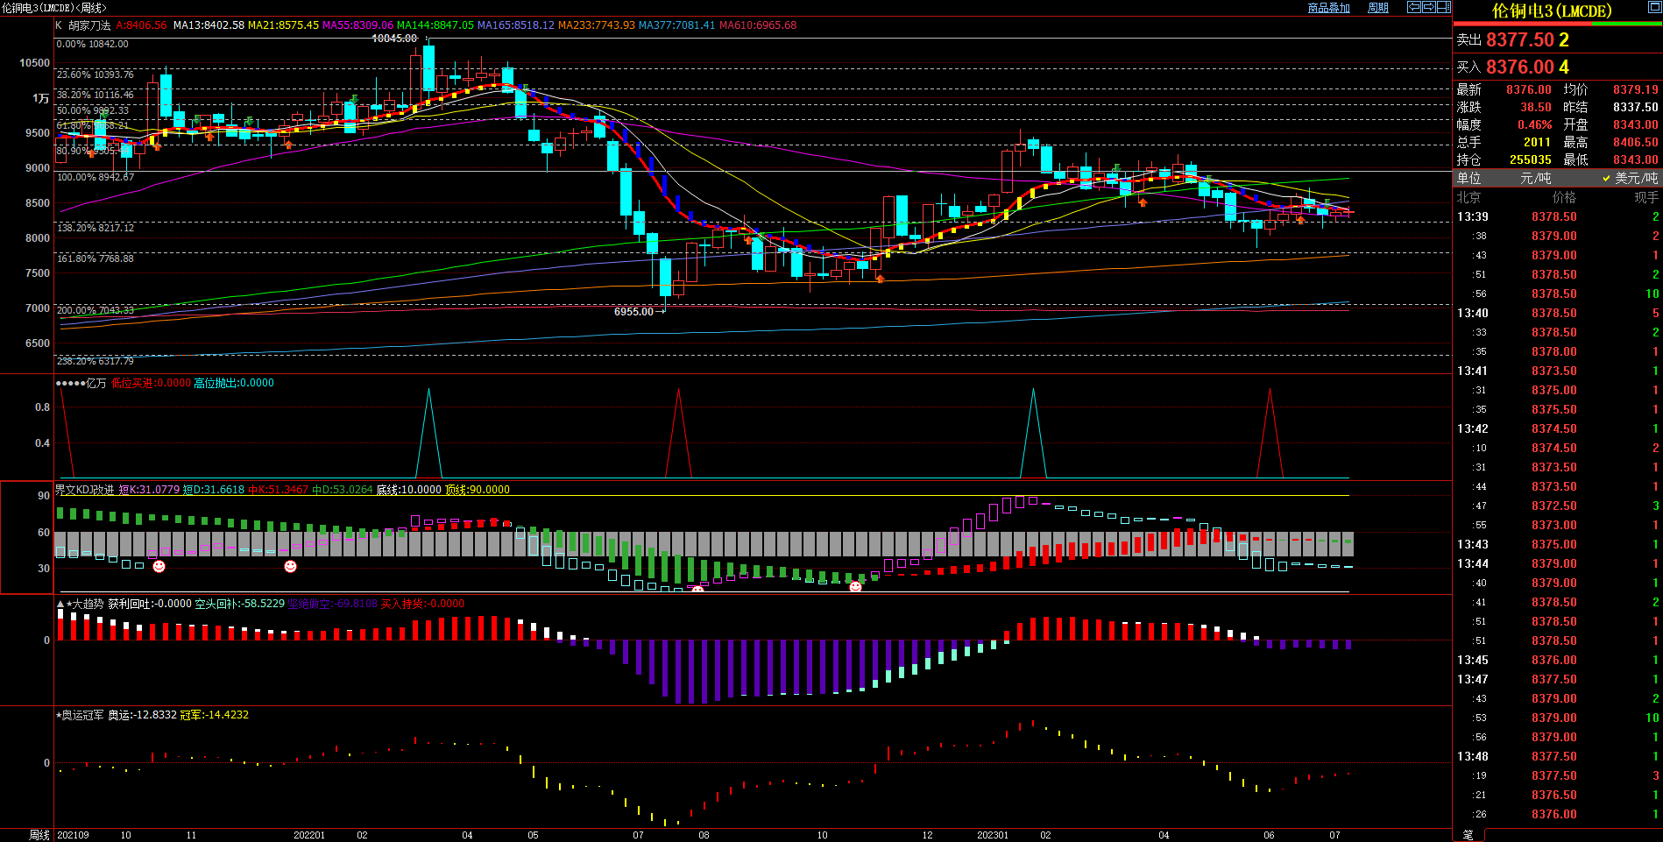1663x842 pixels.
Task: Switch price unit to 元/吨
Action: click(x=1535, y=178)
